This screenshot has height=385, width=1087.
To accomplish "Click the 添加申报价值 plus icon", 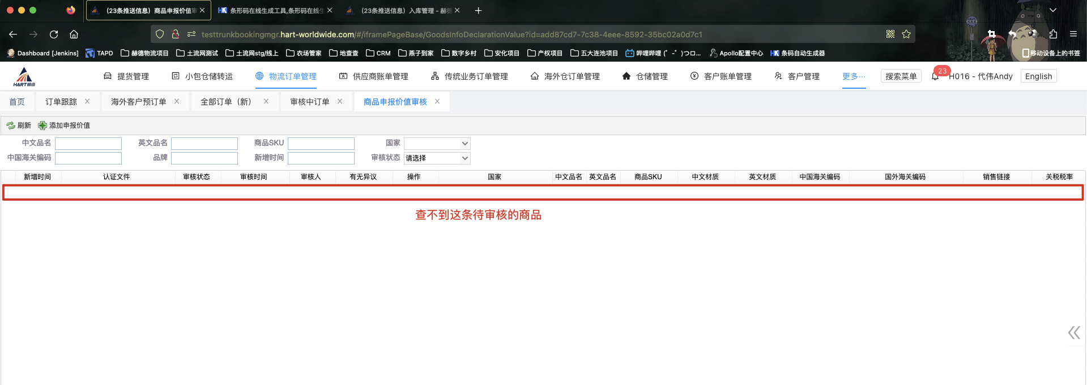I will pos(42,126).
